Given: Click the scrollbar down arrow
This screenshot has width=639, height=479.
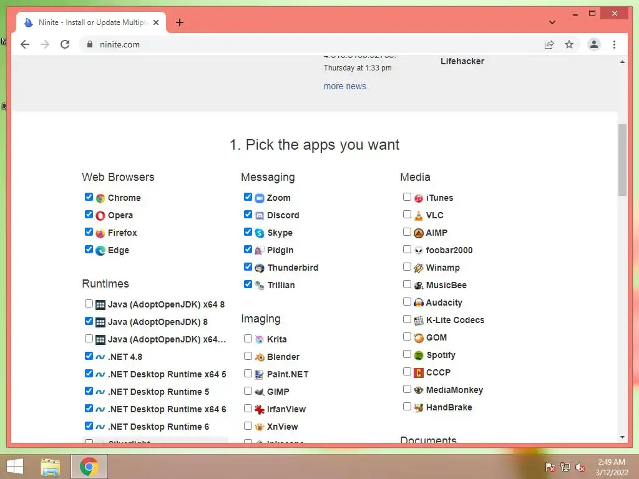Looking at the screenshot, I should pyautogui.click(x=622, y=437).
